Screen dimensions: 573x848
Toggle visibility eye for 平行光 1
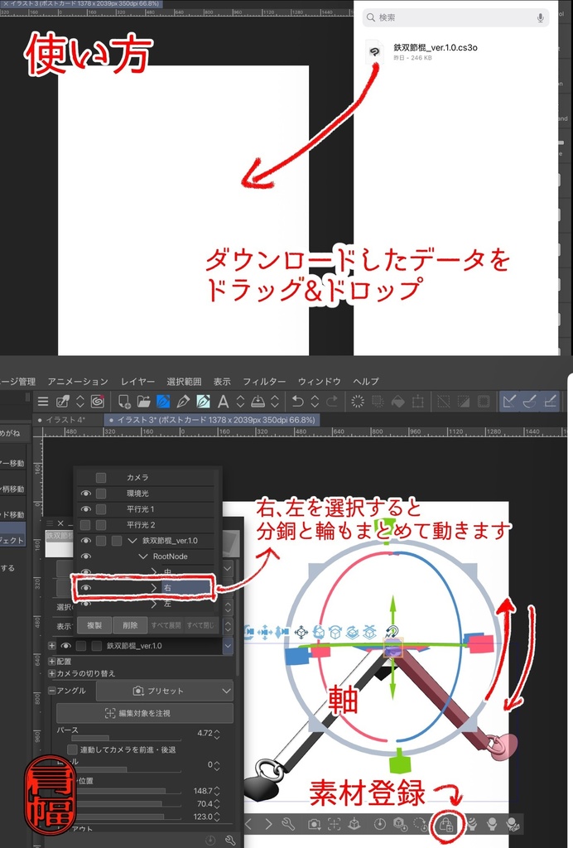point(85,509)
